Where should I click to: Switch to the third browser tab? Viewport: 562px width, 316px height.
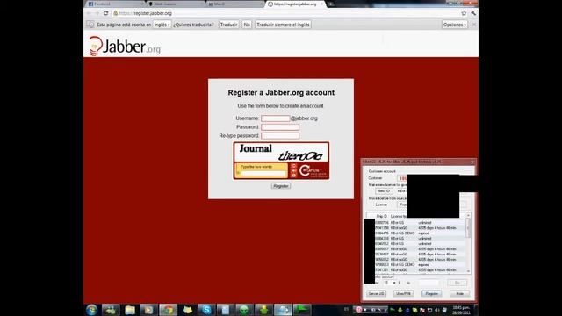[234, 4]
